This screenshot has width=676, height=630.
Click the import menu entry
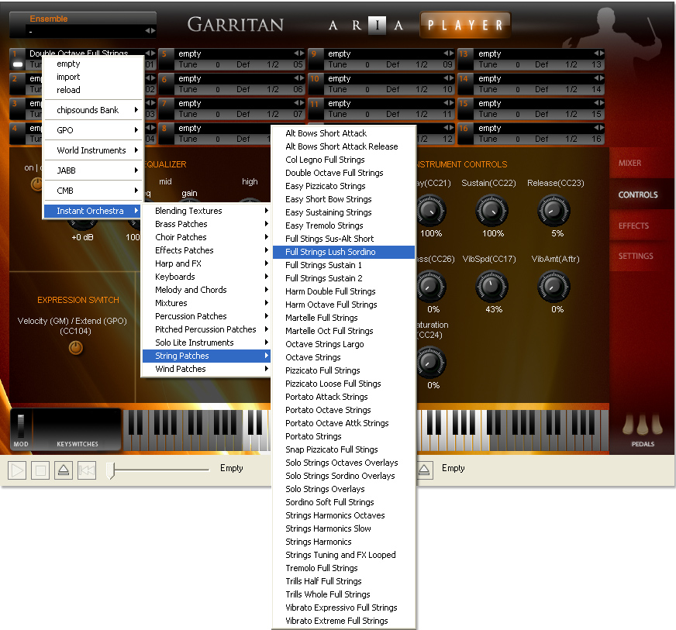click(68, 77)
